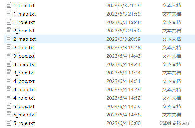This screenshot has width=195, height=128.
Task: Click the 1_box.txt file icon
Action: [x=9, y=5]
